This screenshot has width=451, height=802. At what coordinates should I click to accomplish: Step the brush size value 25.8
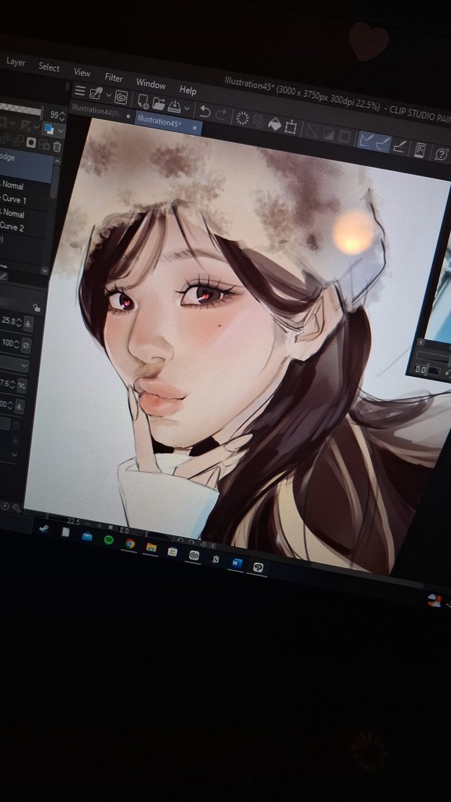click(x=19, y=322)
